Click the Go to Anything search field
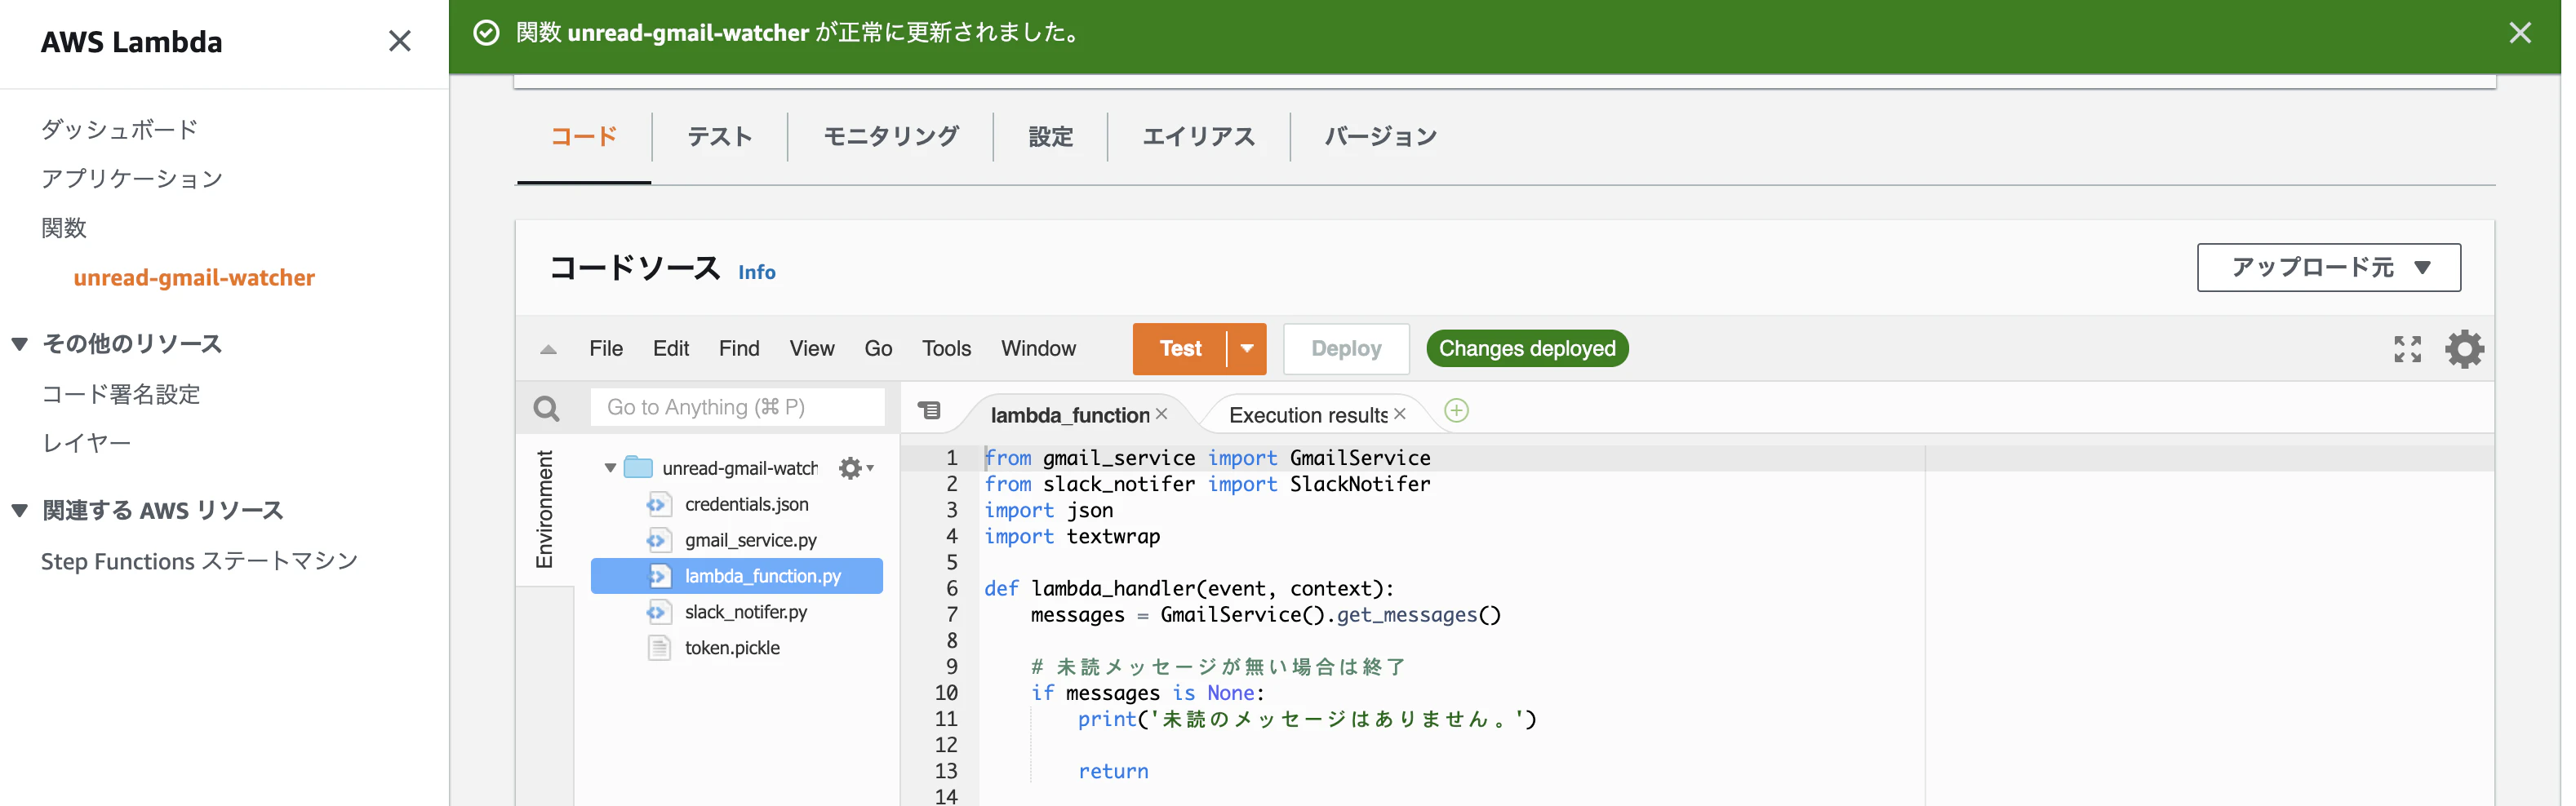 [737, 408]
